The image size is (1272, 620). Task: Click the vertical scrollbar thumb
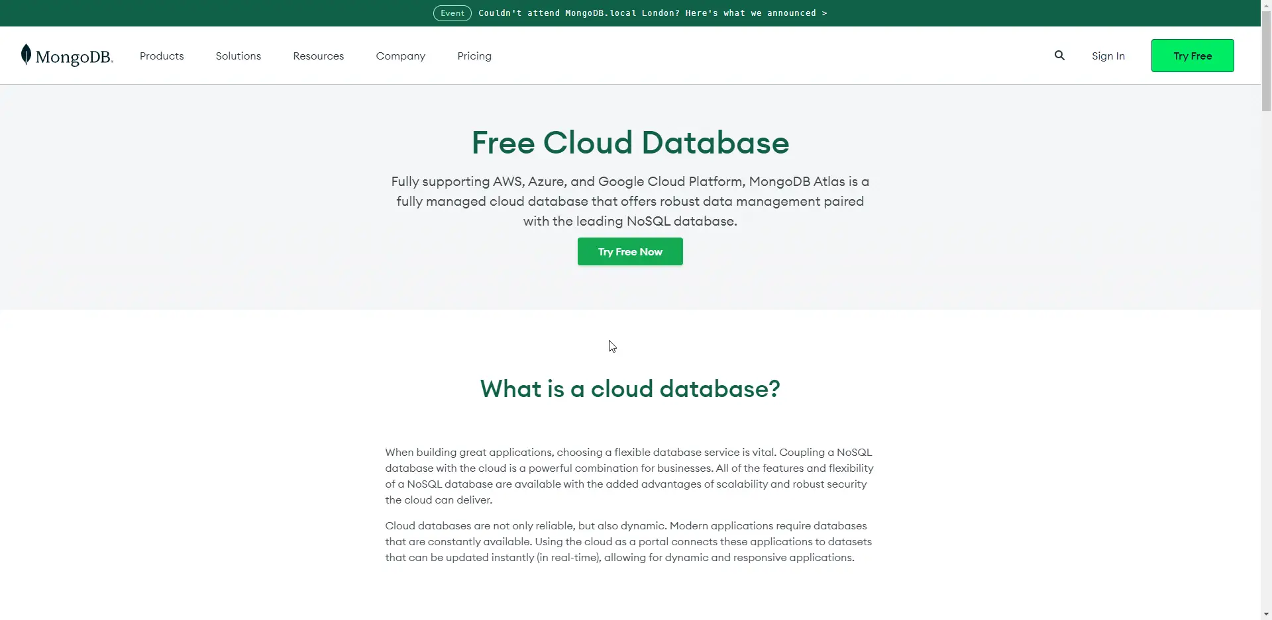[x=1266, y=61]
